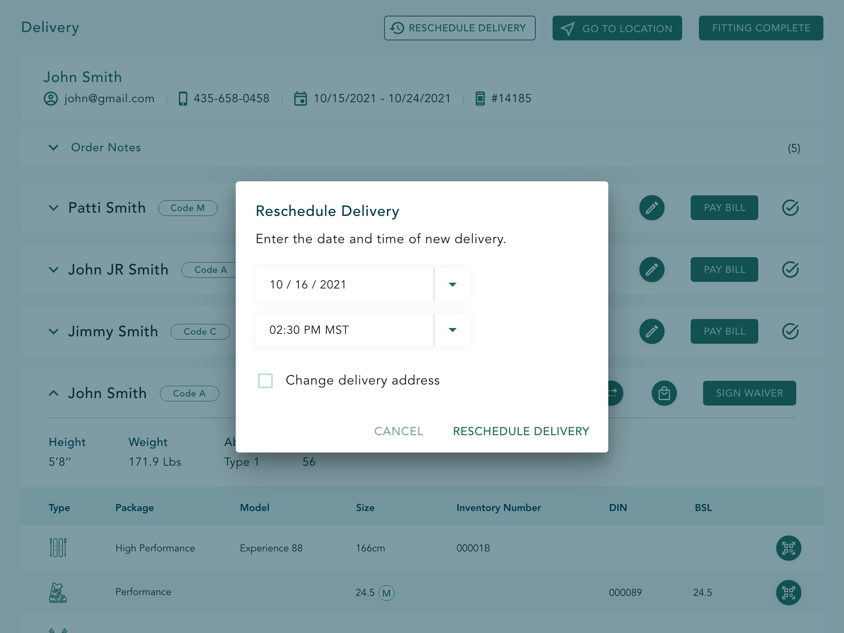
Task: Click the shopping bag icon beside Sign Waiver
Action: pyautogui.click(x=664, y=393)
